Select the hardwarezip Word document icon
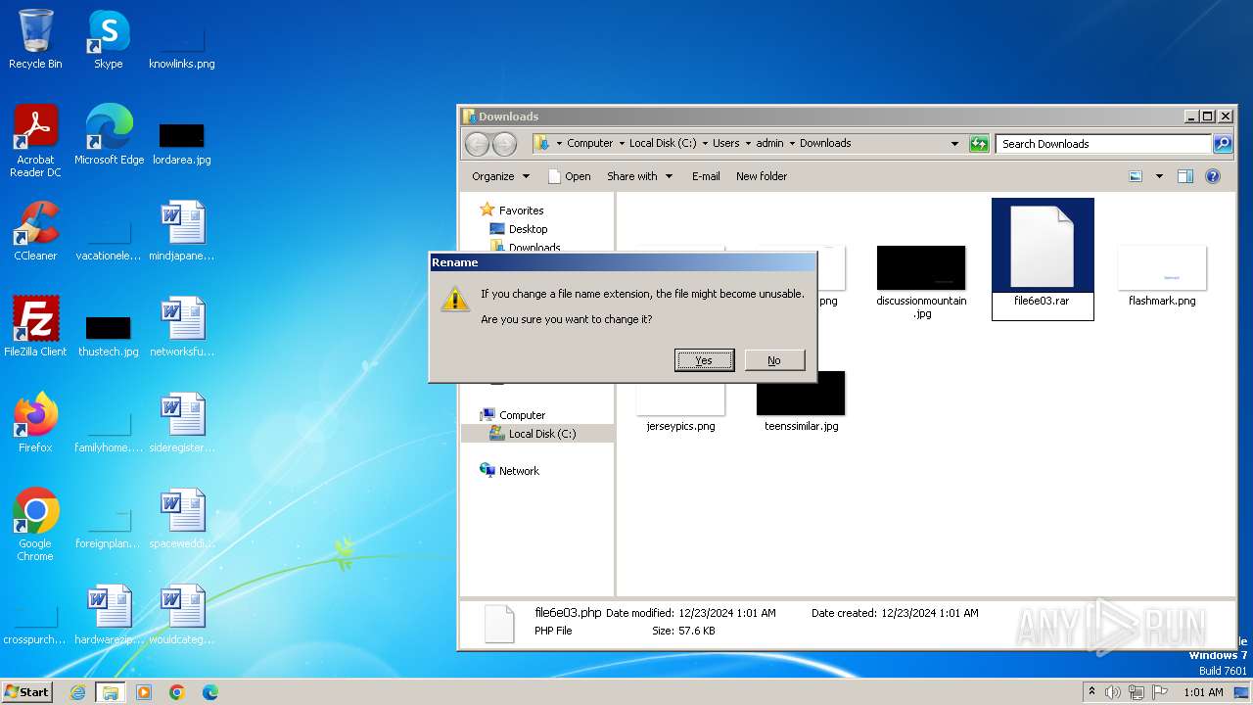Screen dimensions: 1253x705 coord(109,615)
